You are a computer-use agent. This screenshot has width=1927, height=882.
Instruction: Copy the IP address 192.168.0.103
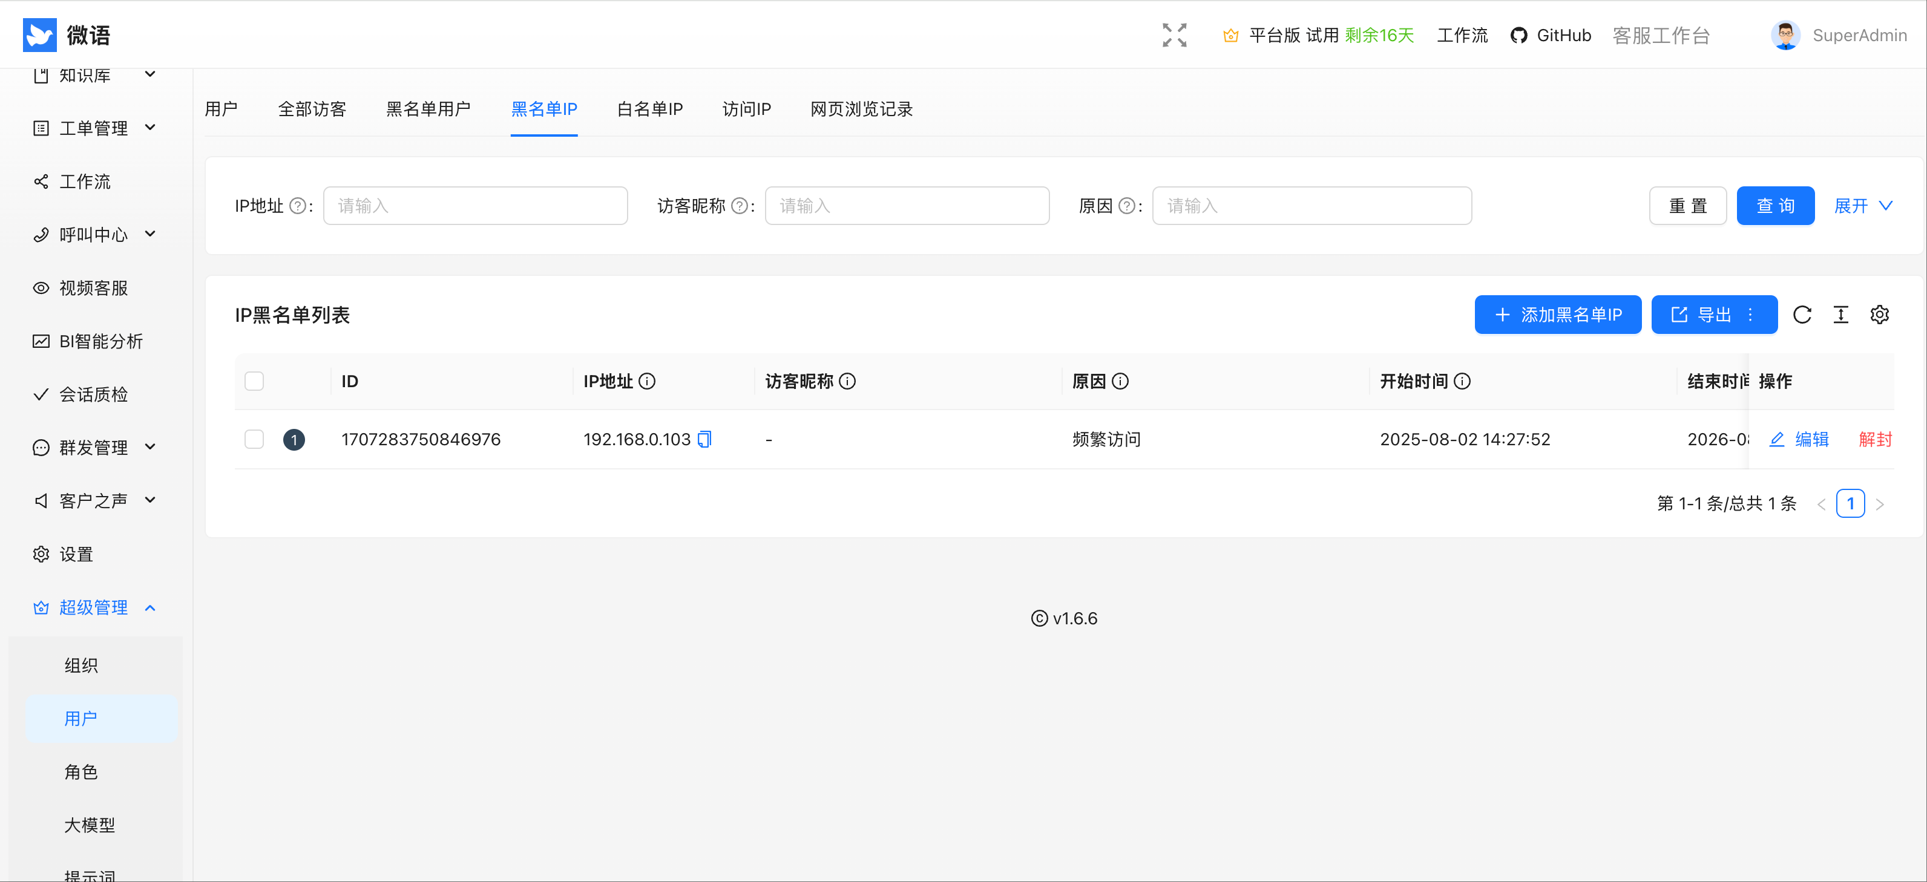(704, 440)
